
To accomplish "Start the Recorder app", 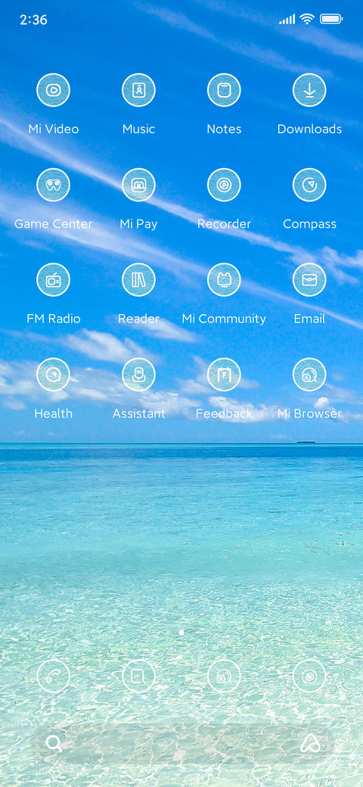I will pyautogui.click(x=224, y=185).
